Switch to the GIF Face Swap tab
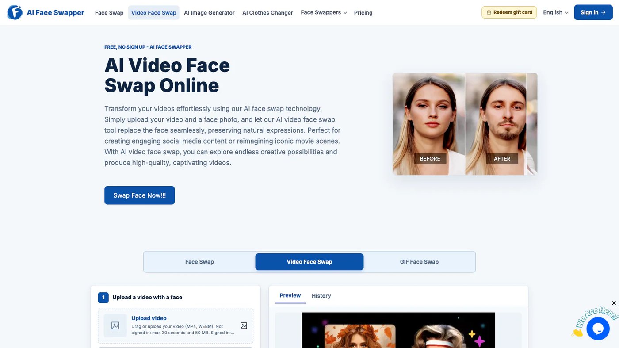This screenshot has width=619, height=348. click(419, 262)
